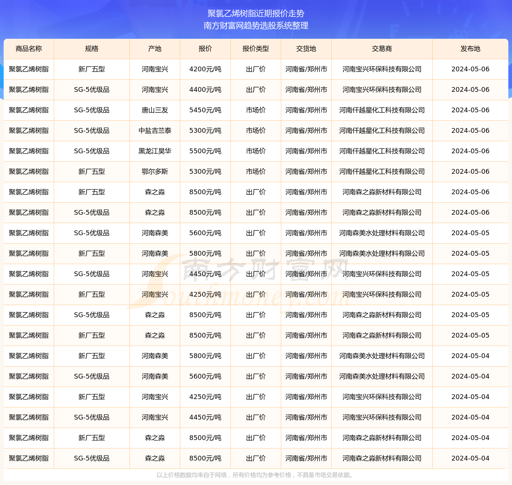Select the 唐山三友 origin cell
The height and width of the screenshot is (485, 512).
(x=155, y=110)
